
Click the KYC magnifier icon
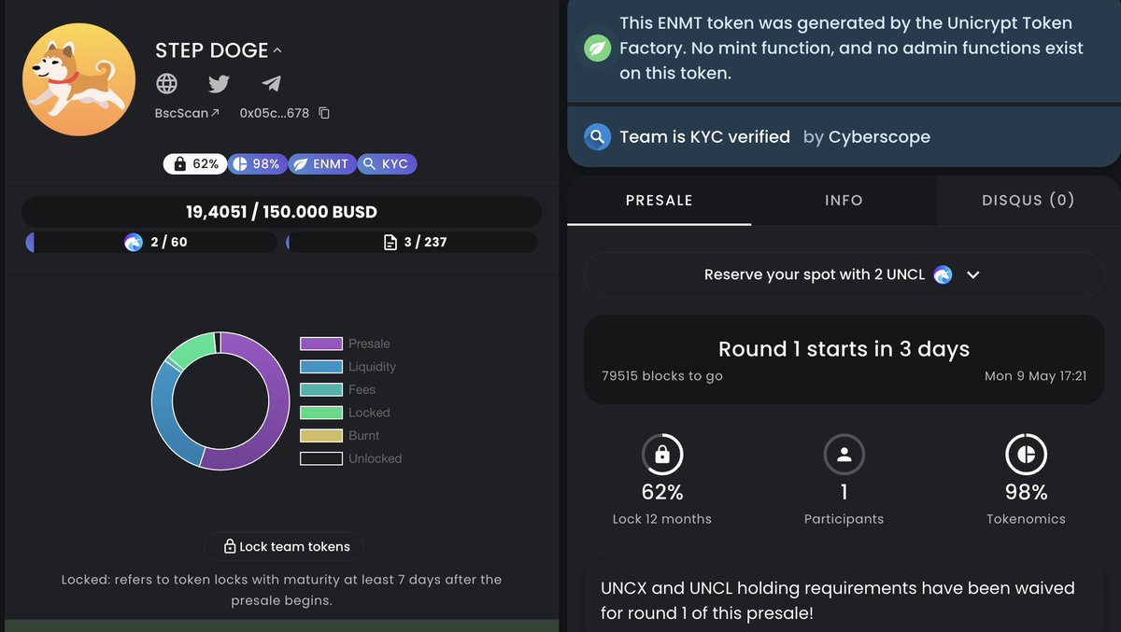[597, 137]
